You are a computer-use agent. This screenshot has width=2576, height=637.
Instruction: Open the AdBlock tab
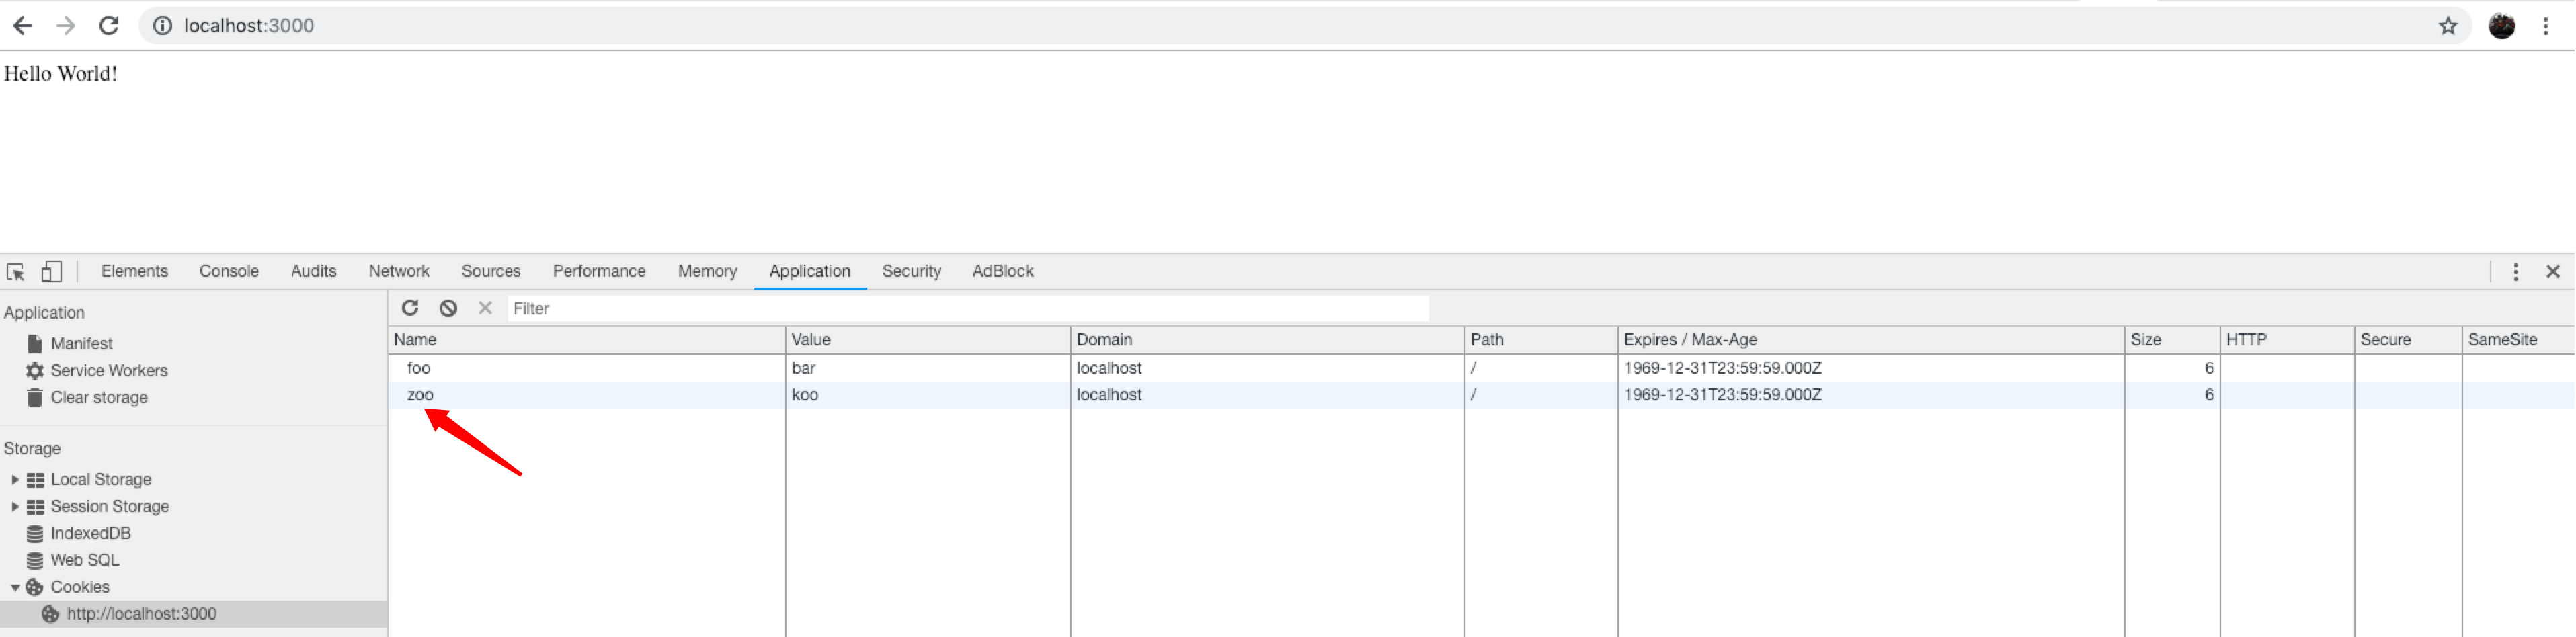click(x=1003, y=271)
